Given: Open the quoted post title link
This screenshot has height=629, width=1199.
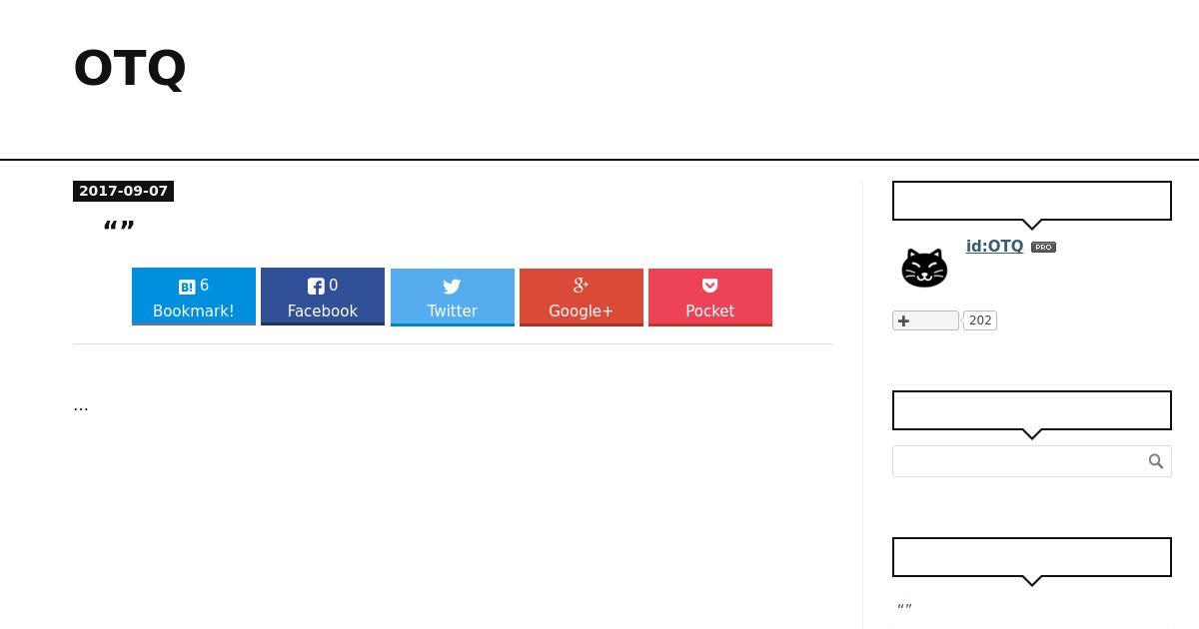Looking at the screenshot, I should (119, 229).
